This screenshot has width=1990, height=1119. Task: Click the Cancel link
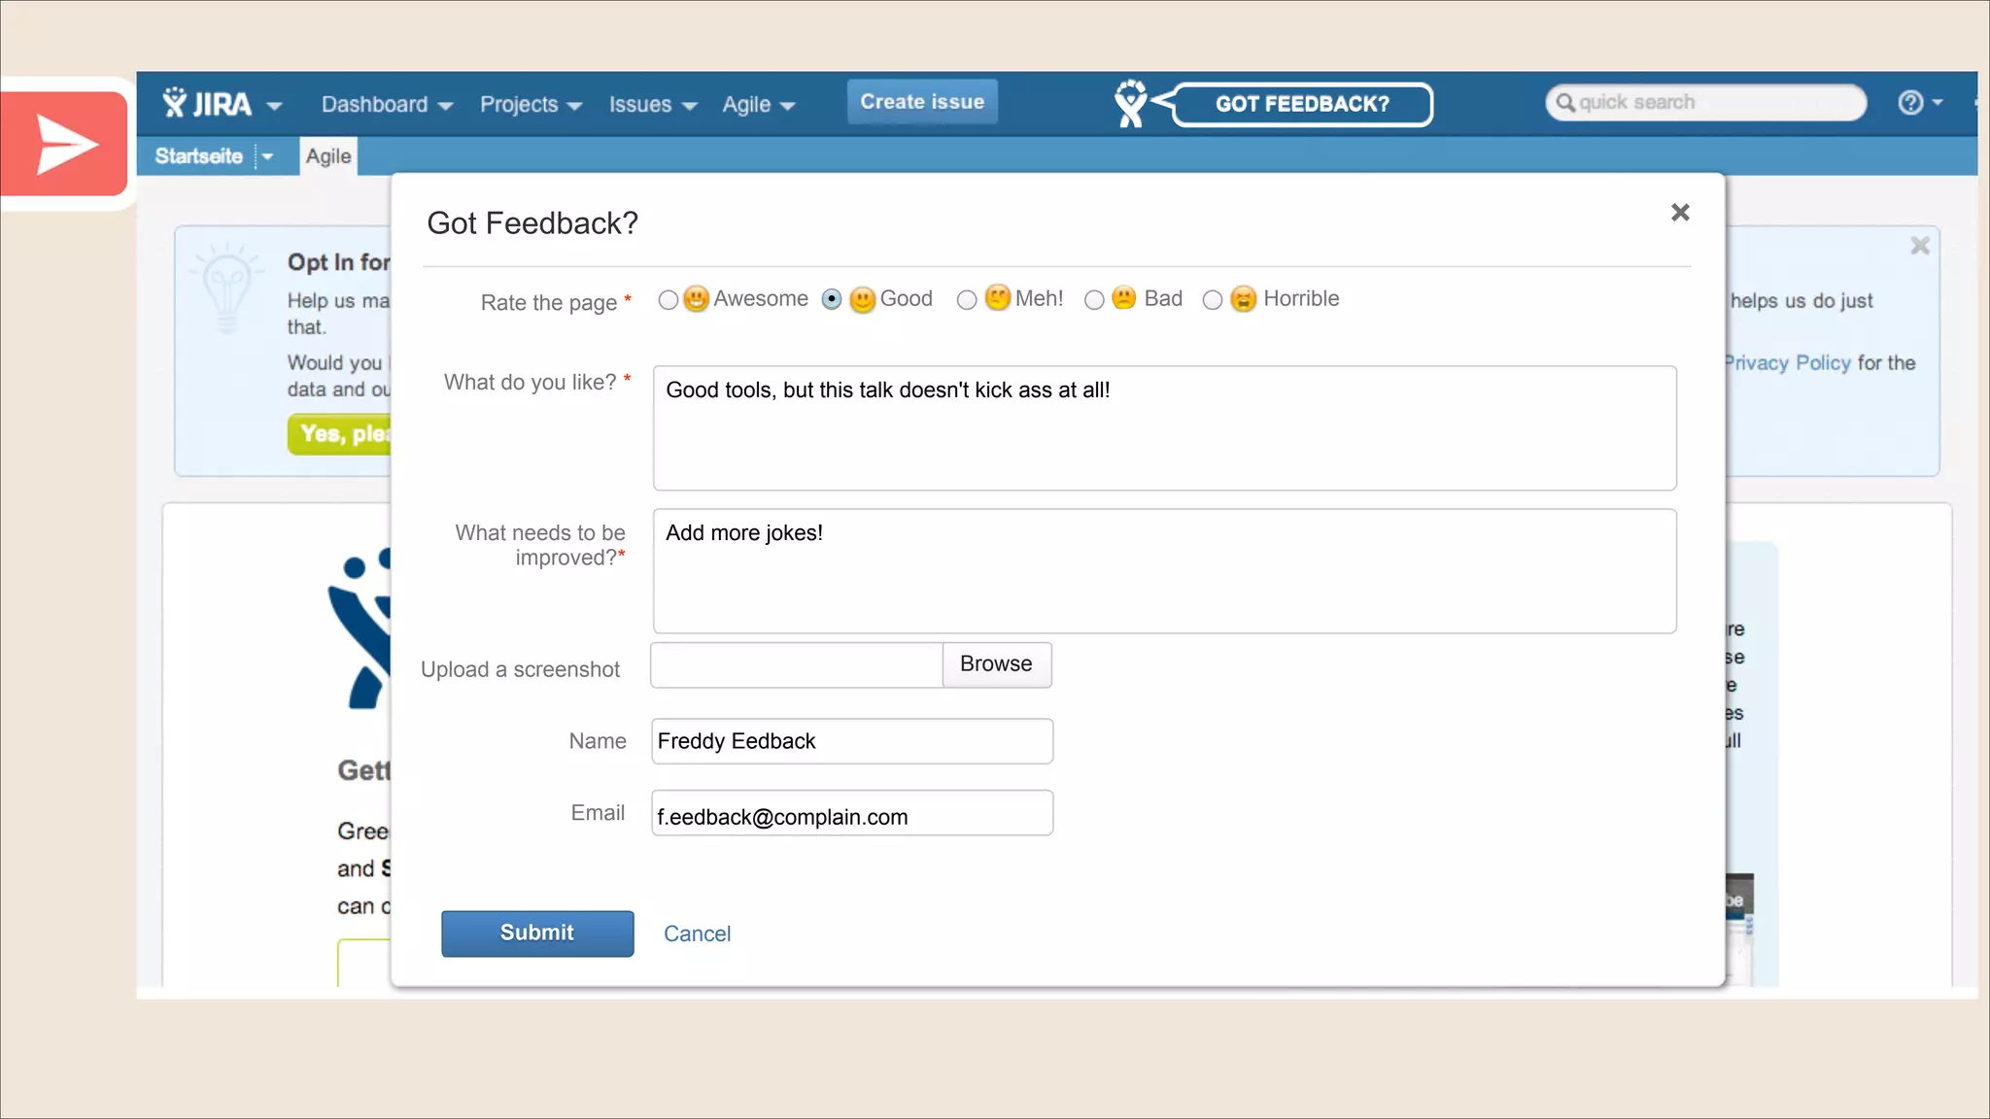pos(697,933)
